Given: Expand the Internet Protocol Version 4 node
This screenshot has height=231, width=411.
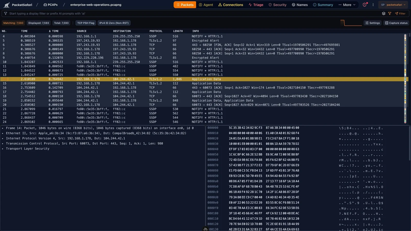Looking at the screenshot, I should point(3,138).
